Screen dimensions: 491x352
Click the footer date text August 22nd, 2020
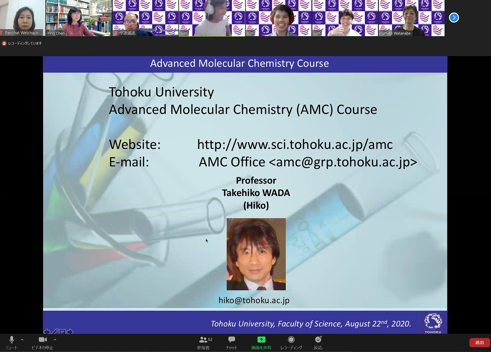click(378, 323)
